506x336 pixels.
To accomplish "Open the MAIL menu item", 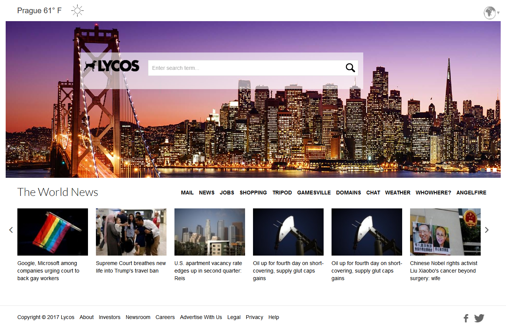I will point(187,193).
